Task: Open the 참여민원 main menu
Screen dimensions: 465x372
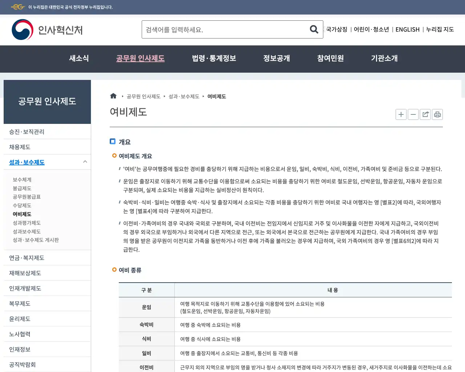Action: click(x=330, y=58)
